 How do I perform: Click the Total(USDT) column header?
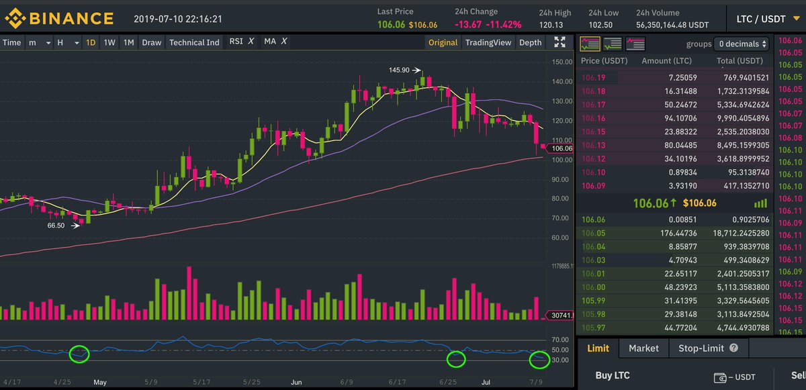(x=741, y=61)
